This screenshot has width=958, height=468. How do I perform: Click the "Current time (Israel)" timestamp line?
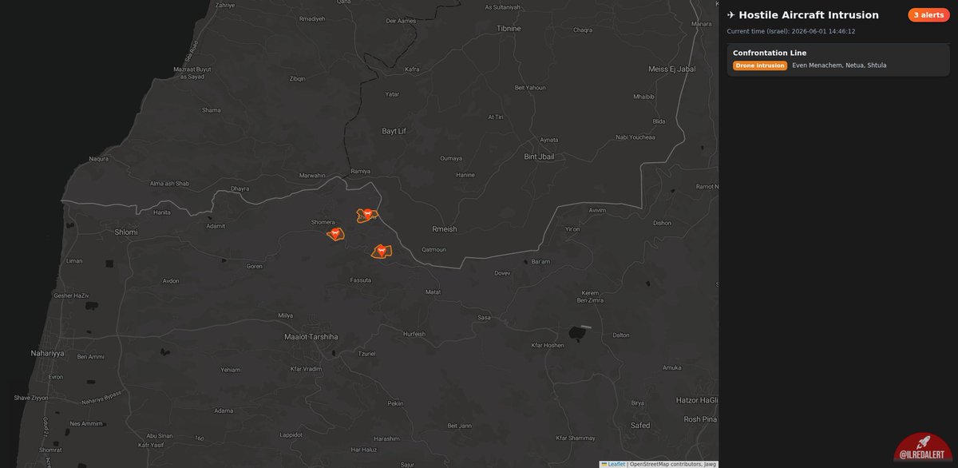click(x=790, y=32)
